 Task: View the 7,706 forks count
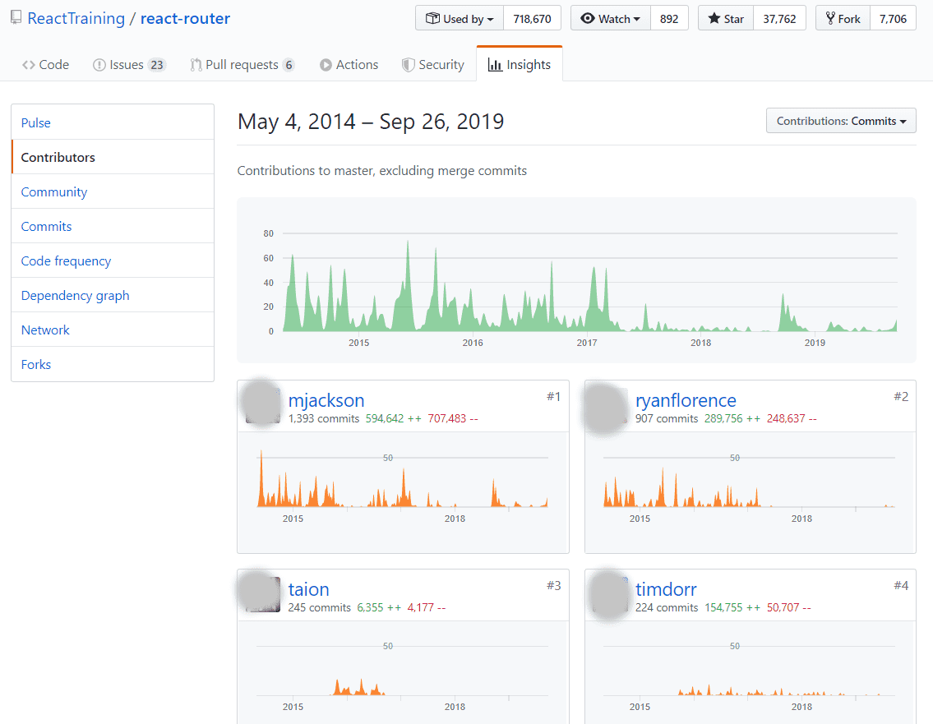[894, 18]
